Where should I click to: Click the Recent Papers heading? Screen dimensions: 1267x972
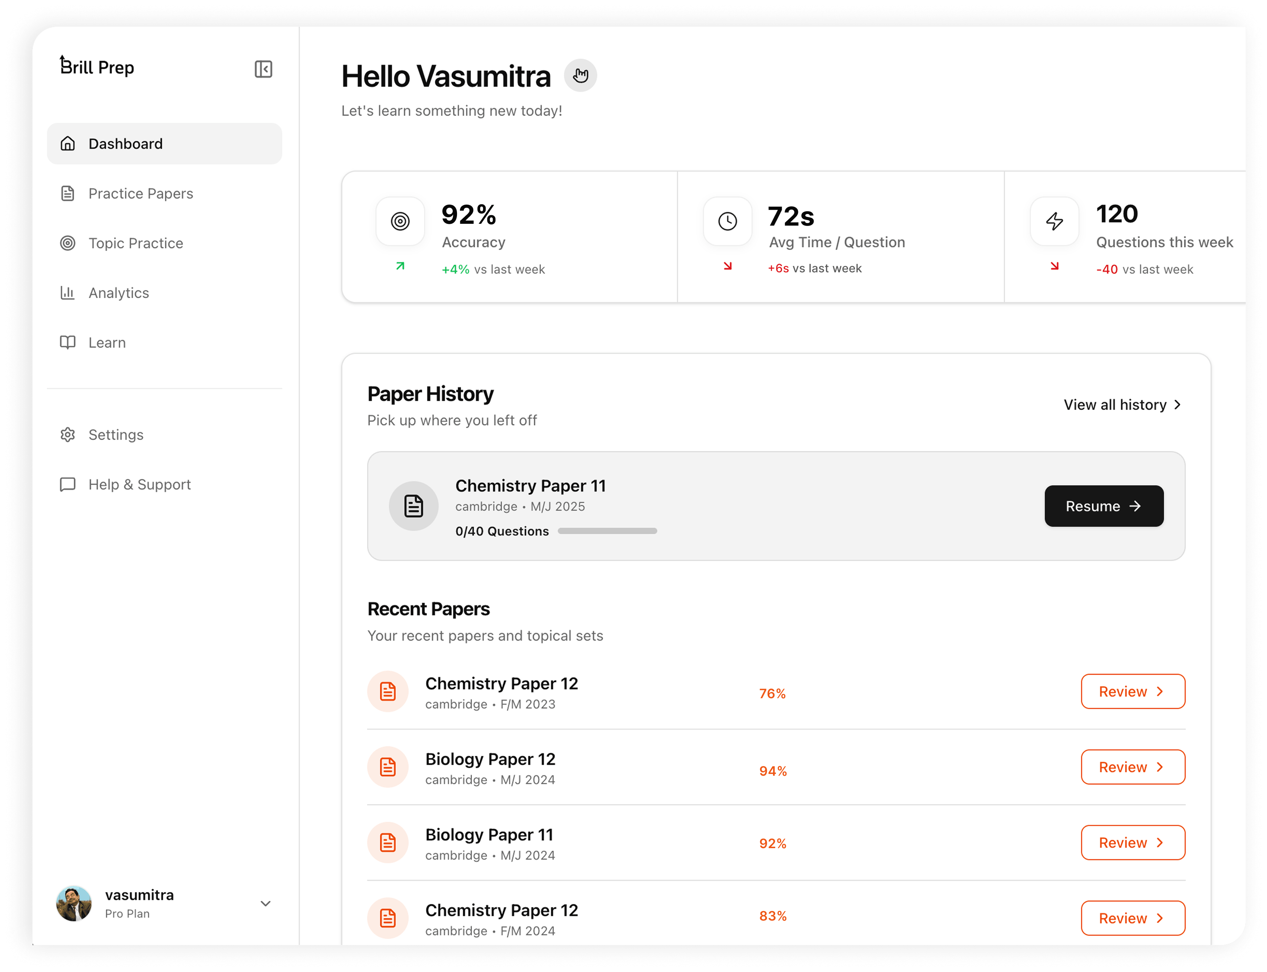(x=428, y=609)
